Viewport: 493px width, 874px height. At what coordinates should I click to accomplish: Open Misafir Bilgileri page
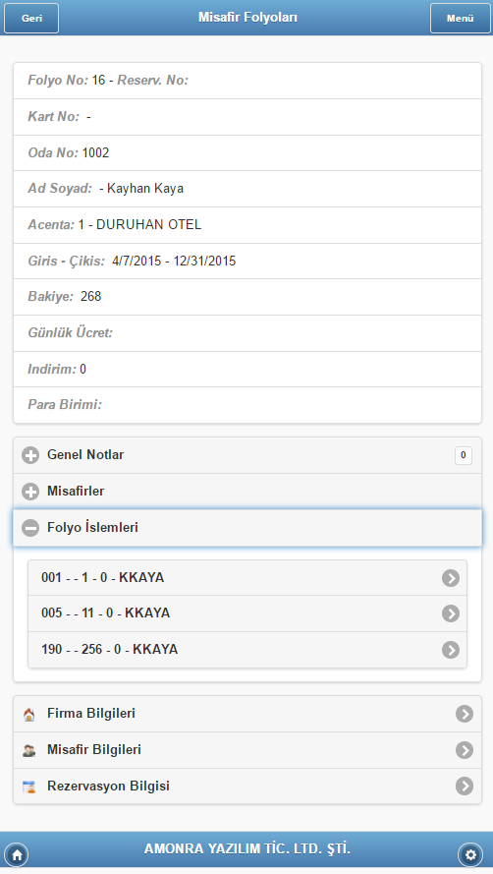[x=247, y=750]
